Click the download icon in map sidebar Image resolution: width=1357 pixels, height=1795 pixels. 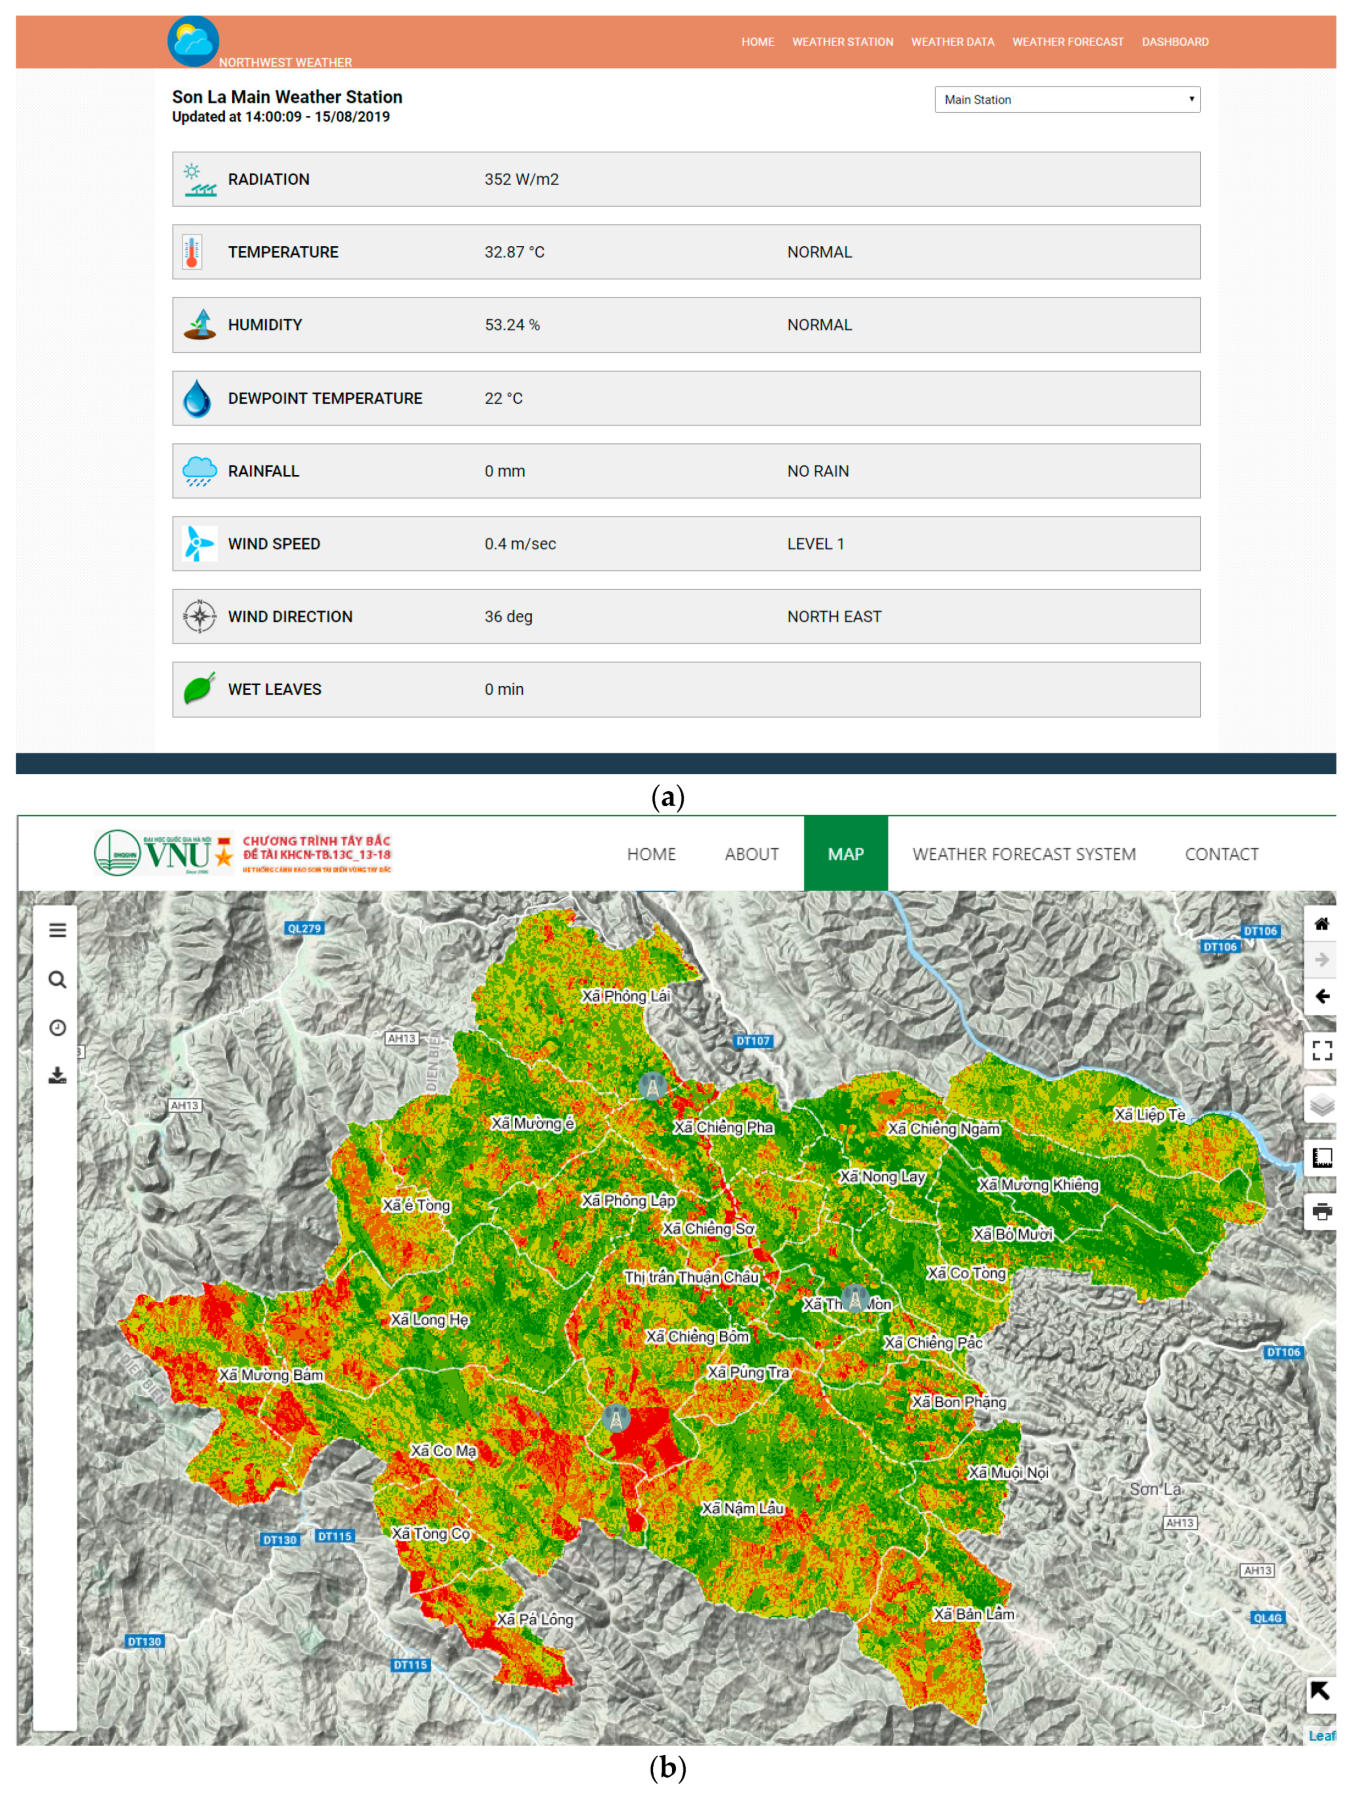(x=58, y=1075)
